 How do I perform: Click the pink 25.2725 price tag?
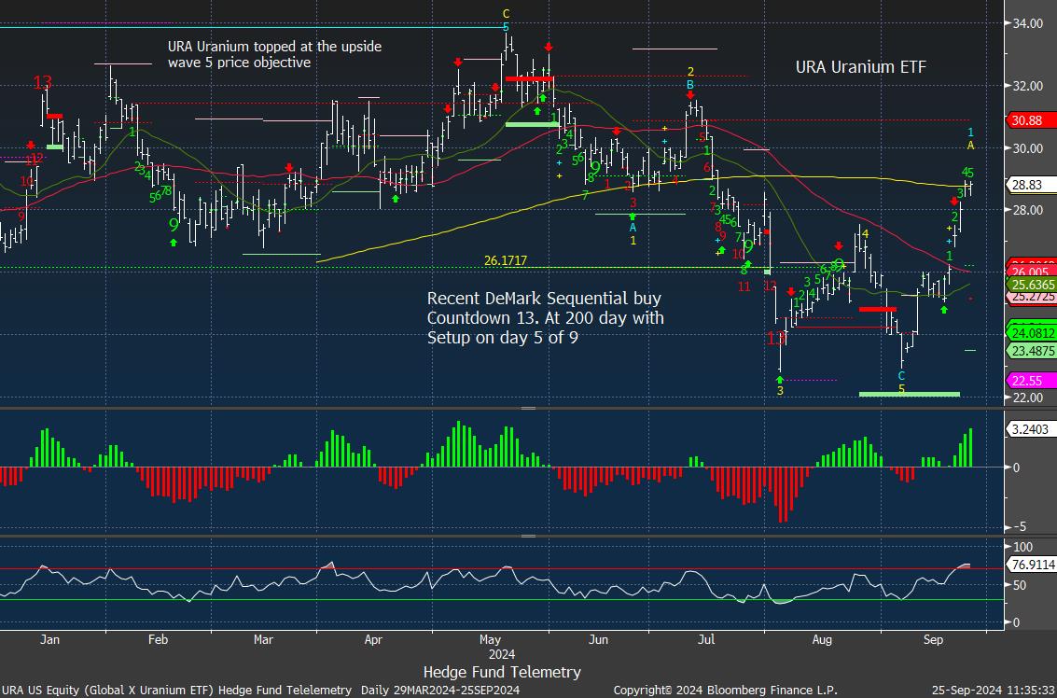pyautogui.click(x=1032, y=297)
